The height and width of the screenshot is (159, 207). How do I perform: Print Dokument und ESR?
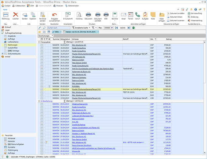tap(98, 17)
